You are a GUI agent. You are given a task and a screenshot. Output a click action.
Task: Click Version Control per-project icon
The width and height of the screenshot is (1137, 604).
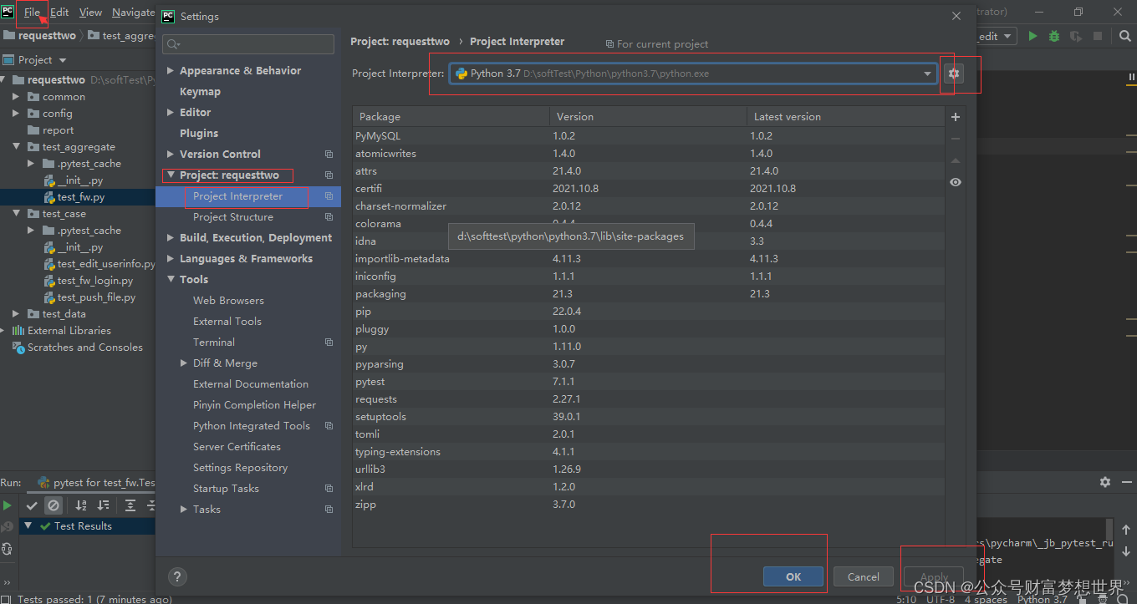[329, 155]
